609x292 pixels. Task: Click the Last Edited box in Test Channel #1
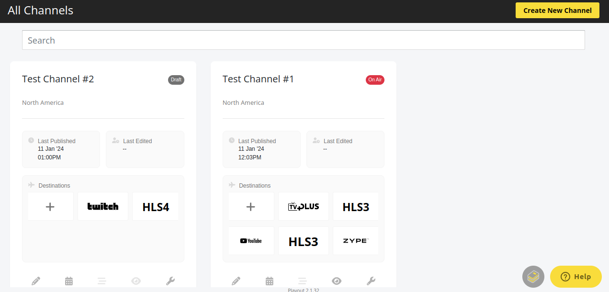click(x=345, y=149)
